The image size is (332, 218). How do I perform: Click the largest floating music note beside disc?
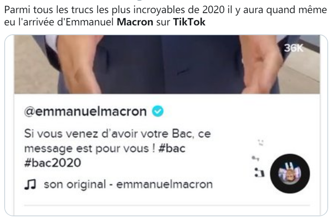pos(259,172)
